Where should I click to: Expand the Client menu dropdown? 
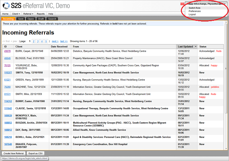(x=16, y=14)
